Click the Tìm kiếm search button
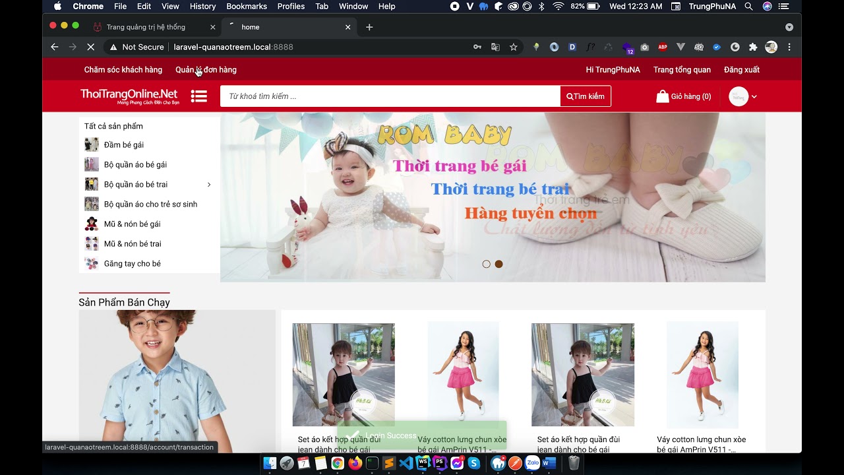 click(x=586, y=96)
